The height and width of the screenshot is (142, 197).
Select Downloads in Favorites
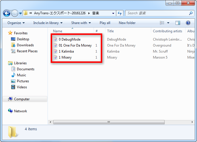[x=25, y=45]
